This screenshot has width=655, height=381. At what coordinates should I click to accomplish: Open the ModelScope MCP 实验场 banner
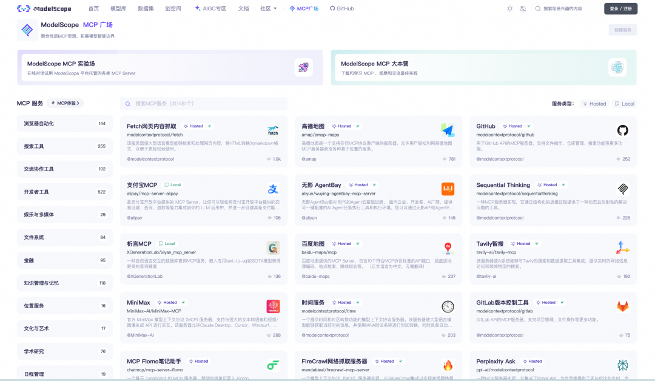click(x=170, y=68)
